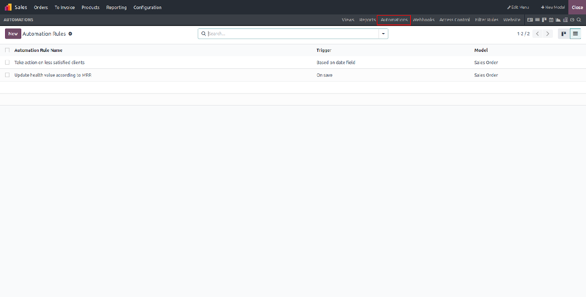Click the Sales app name in navbar
Screen dimensions: 586x297
point(21,7)
